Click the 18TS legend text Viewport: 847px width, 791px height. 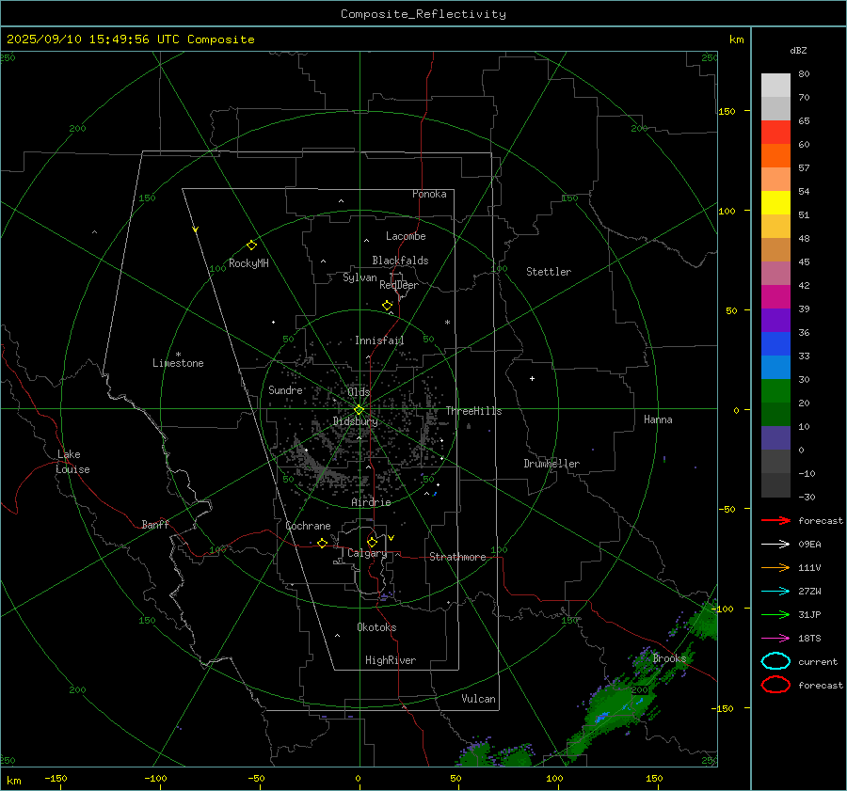[x=809, y=639]
